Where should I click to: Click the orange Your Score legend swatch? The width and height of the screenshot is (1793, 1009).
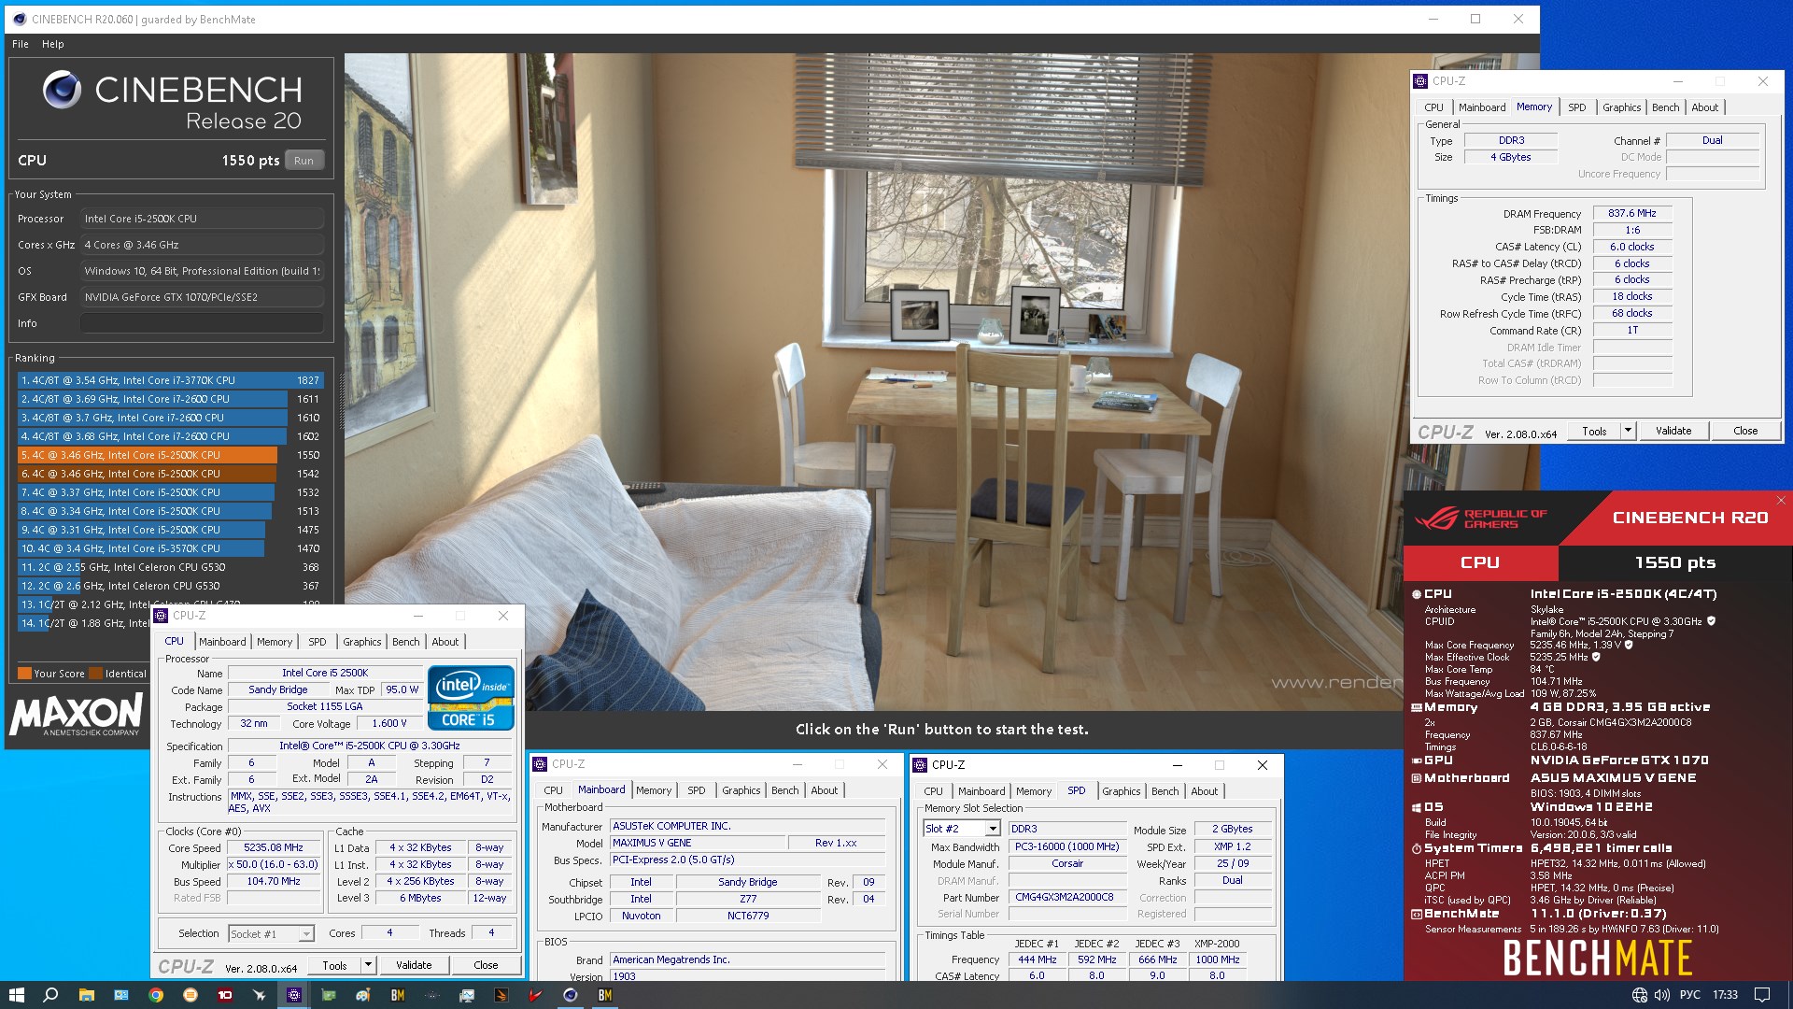24,674
